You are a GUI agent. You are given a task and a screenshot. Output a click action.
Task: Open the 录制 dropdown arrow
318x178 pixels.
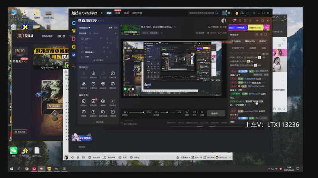pyautogui.click(x=197, y=112)
